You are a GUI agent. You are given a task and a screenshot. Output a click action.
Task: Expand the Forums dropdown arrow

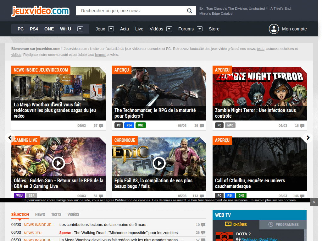[x=200, y=29]
